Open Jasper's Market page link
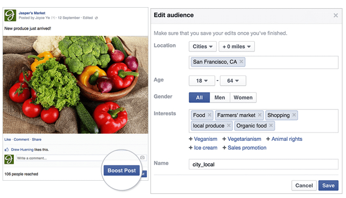Image resolution: width=346 pixels, height=198 pixels. tap(32, 13)
